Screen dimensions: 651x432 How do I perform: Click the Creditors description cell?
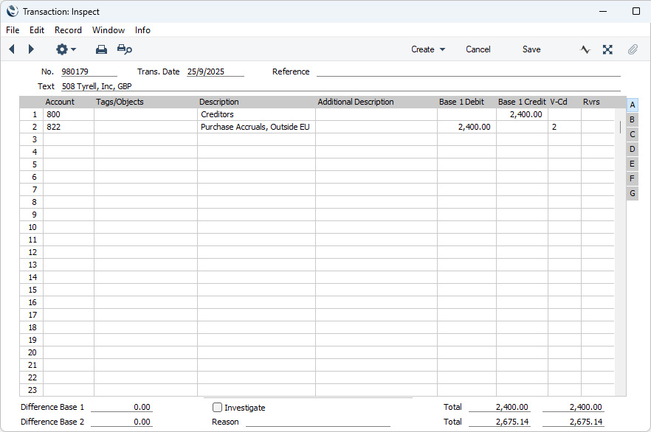[x=256, y=114]
